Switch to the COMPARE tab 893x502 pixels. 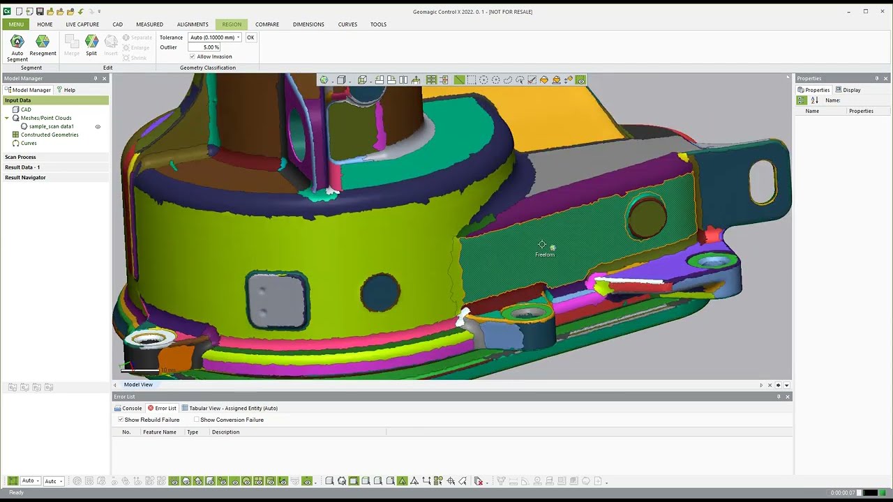(267, 24)
